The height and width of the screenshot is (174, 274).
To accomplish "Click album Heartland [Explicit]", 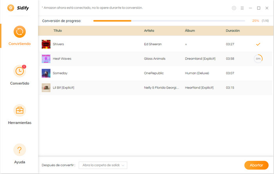I will 199,88.
